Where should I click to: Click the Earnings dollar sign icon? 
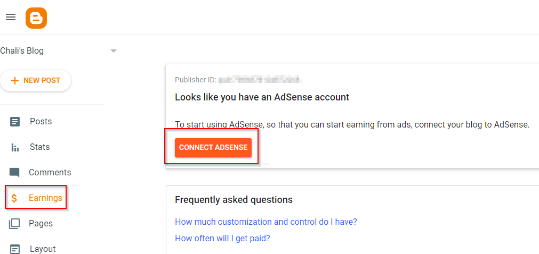[14, 198]
